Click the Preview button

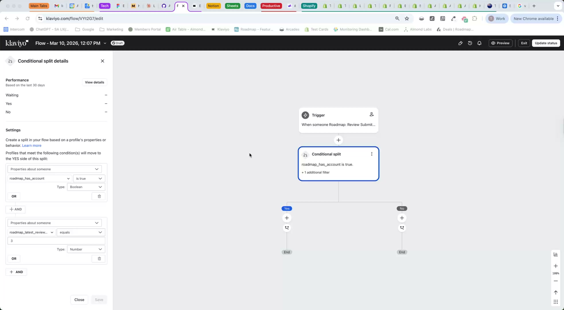pyautogui.click(x=500, y=43)
